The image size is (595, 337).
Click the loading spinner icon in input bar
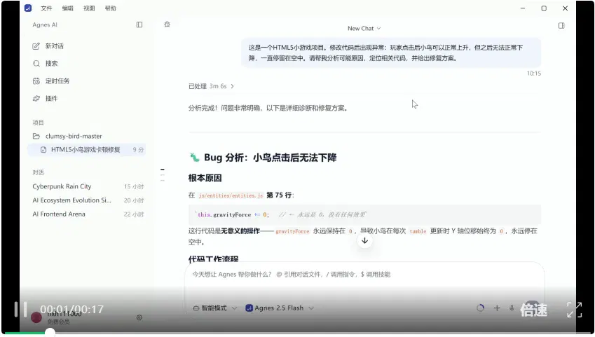480,308
